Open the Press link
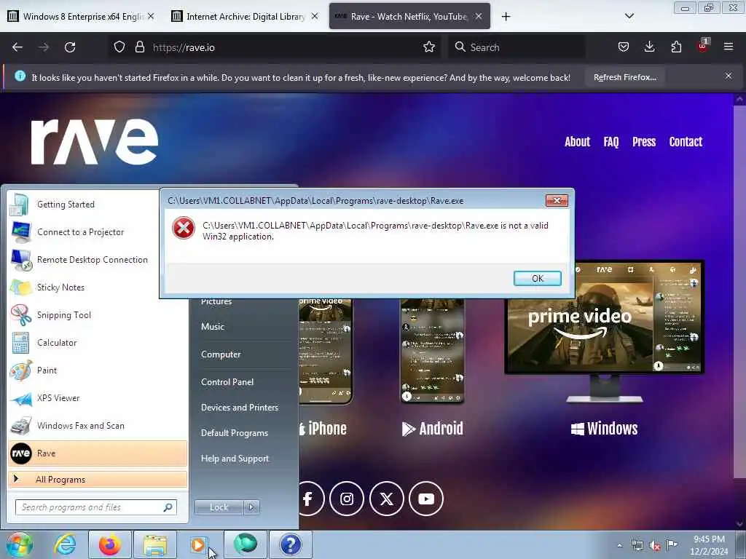746x559 pixels. coord(644,142)
